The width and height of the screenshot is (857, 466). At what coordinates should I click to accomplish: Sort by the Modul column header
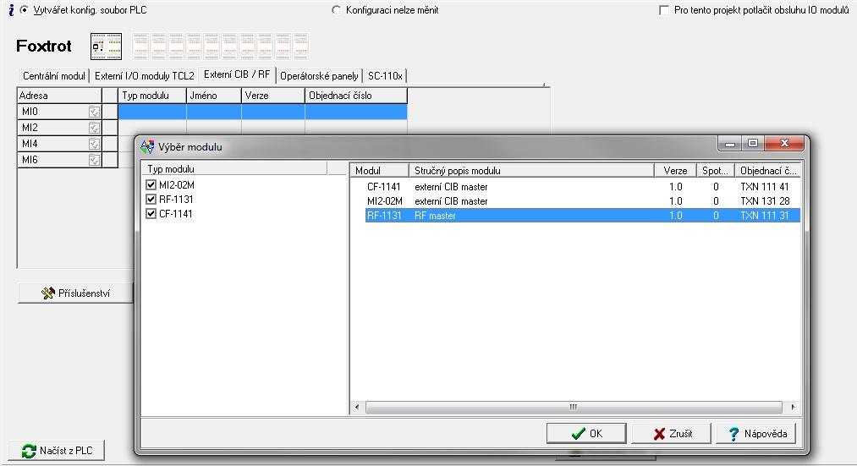379,171
